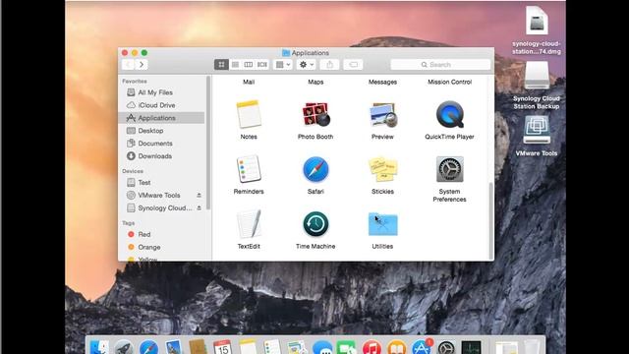Viewport: 629px width, 354px height.
Task: Go forward in Finder history
Action: [x=142, y=65]
